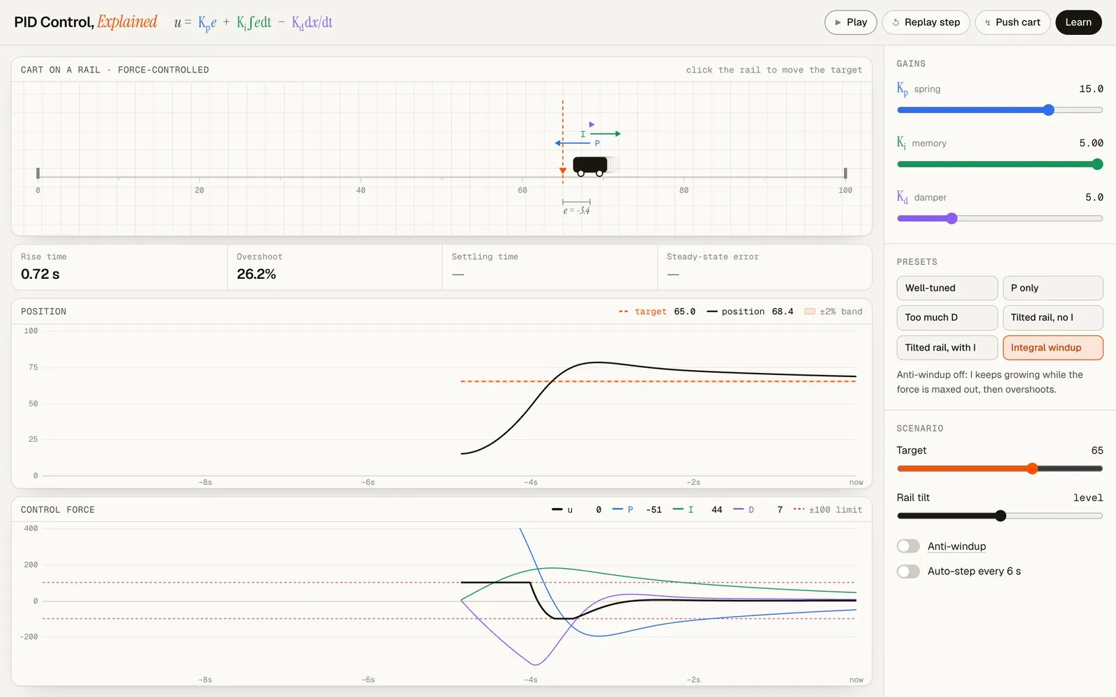Click the orange target marker triangle on rail

coord(563,171)
